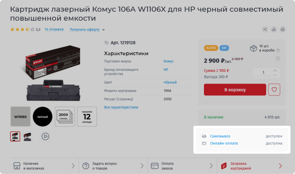Show price info circle icon
295x174 pixels.
click(x=278, y=59)
